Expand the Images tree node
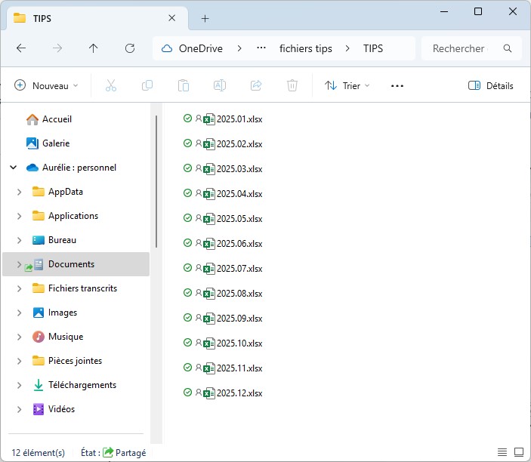The height and width of the screenshot is (462, 531). pos(20,313)
